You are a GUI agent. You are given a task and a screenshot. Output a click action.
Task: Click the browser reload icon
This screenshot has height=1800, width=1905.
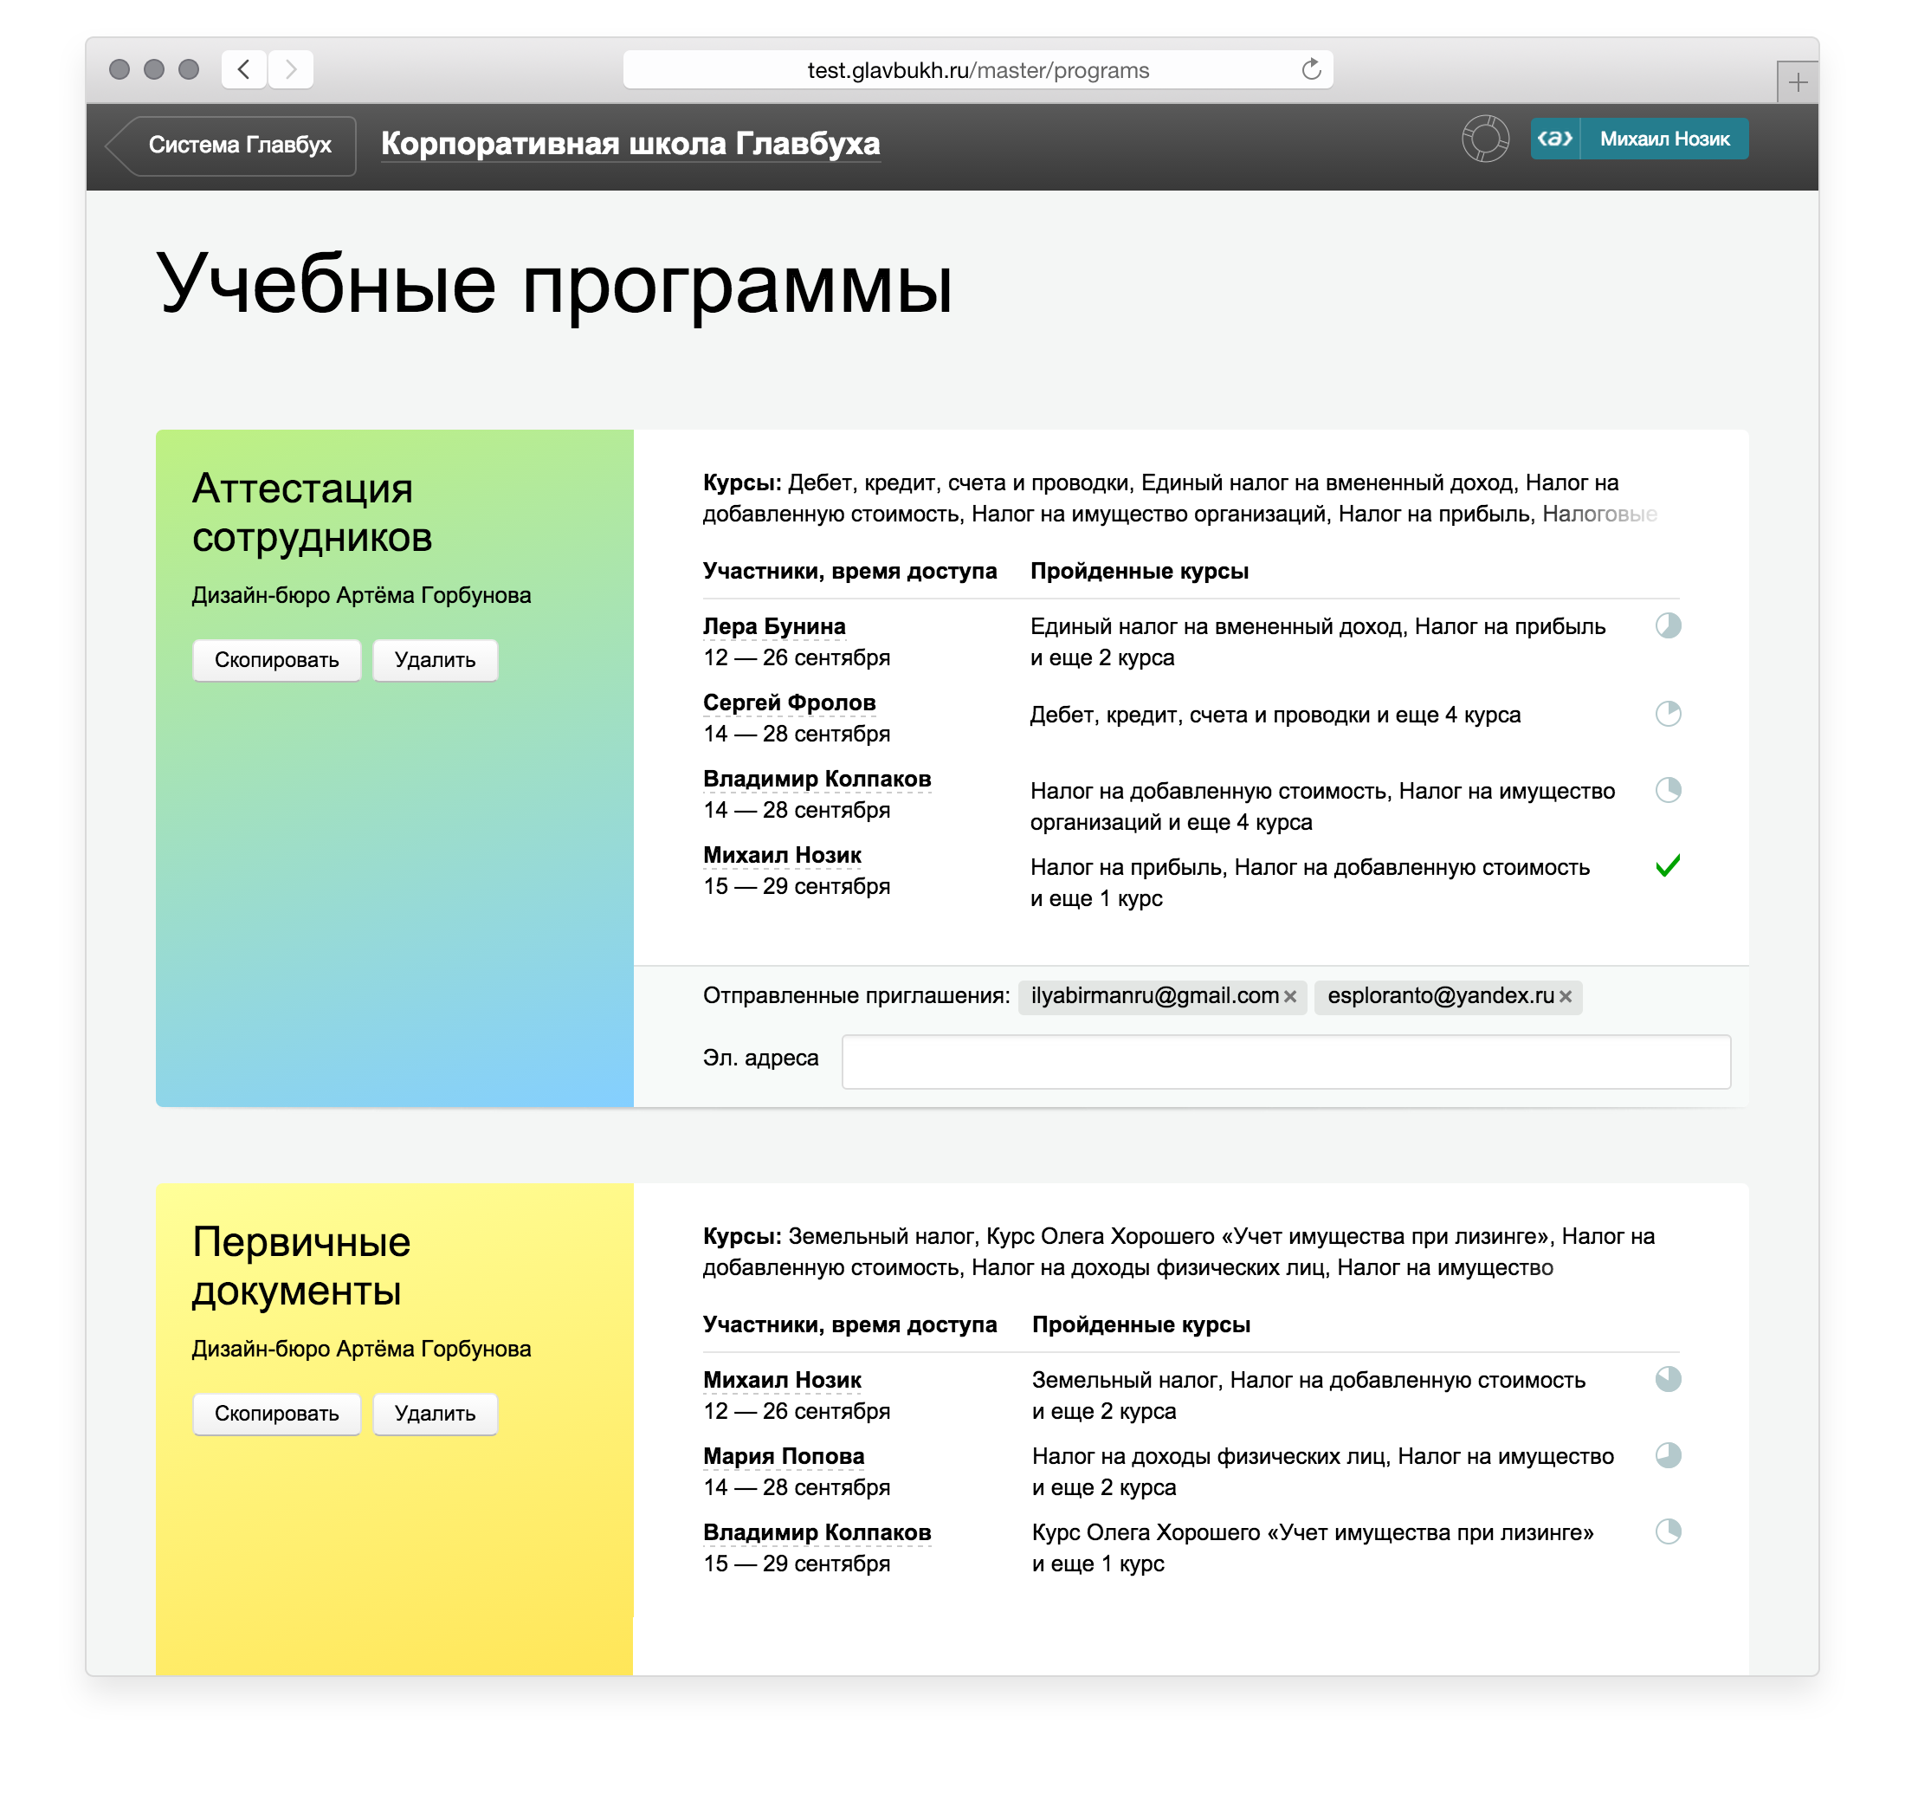click(x=1310, y=70)
